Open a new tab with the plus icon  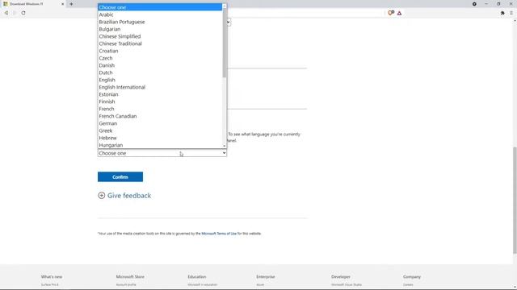pos(71,4)
